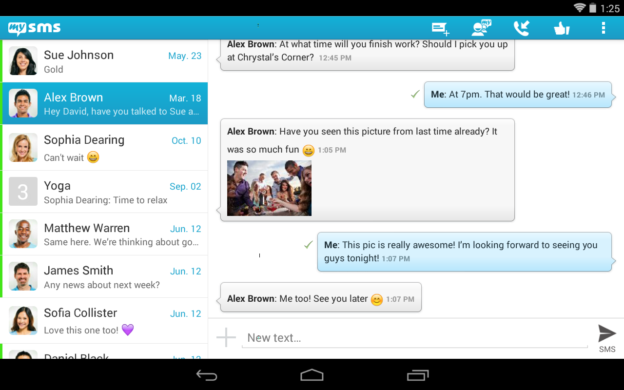Open the incoming call log icon
The height and width of the screenshot is (390, 624).
click(521, 28)
